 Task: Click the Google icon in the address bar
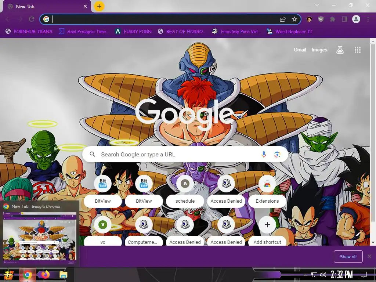click(x=46, y=19)
